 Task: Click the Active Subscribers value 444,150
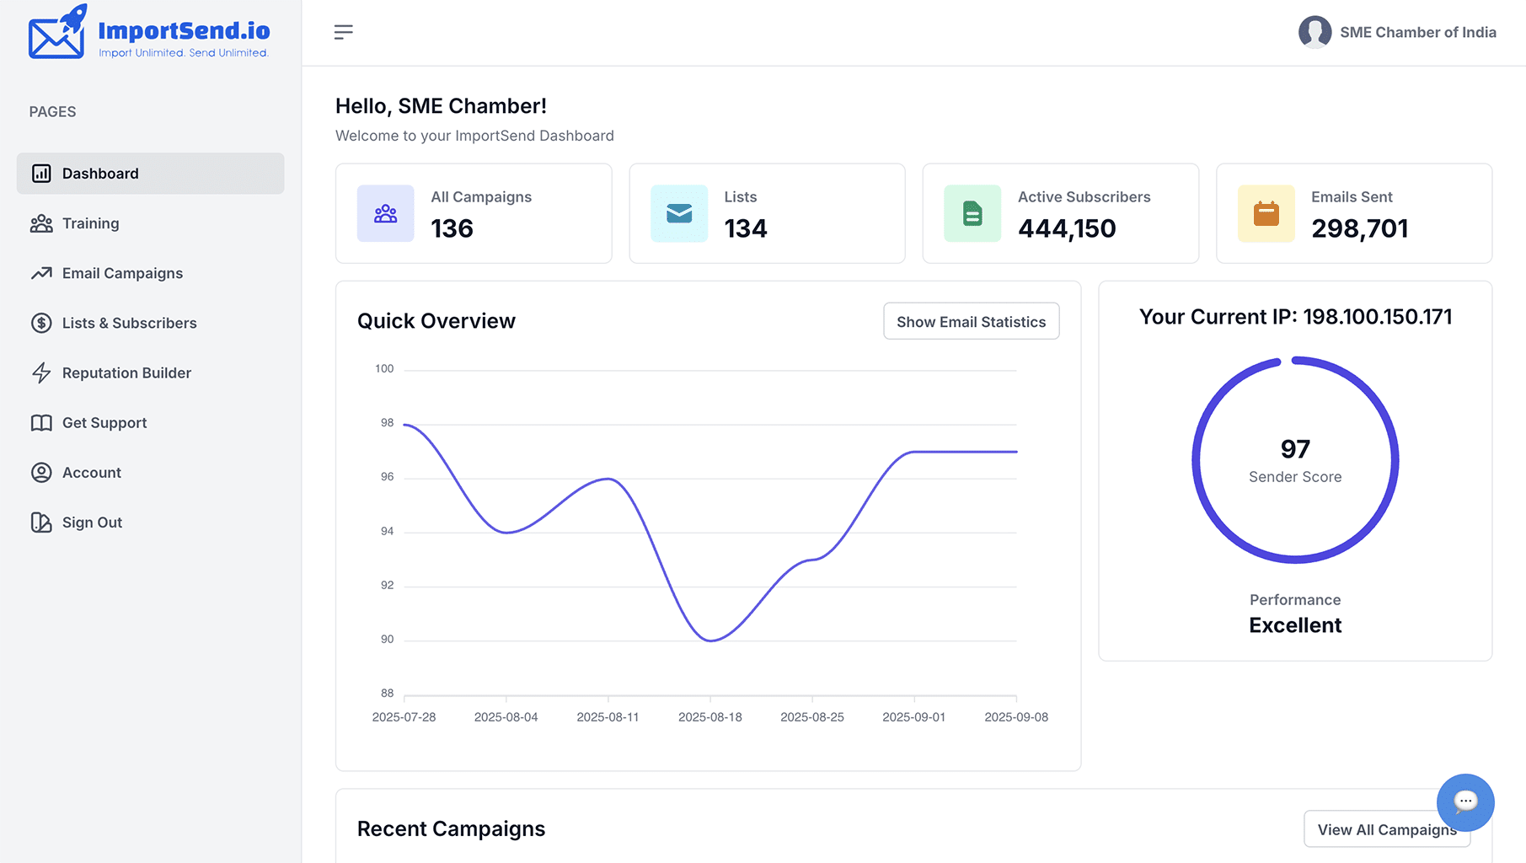(x=1067, y=228)
